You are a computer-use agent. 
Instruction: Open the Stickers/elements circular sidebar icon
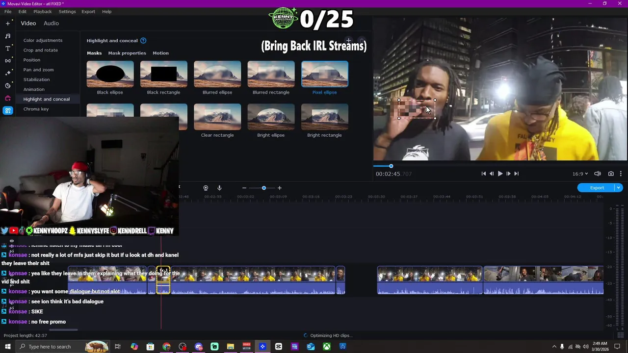[8, 85]
